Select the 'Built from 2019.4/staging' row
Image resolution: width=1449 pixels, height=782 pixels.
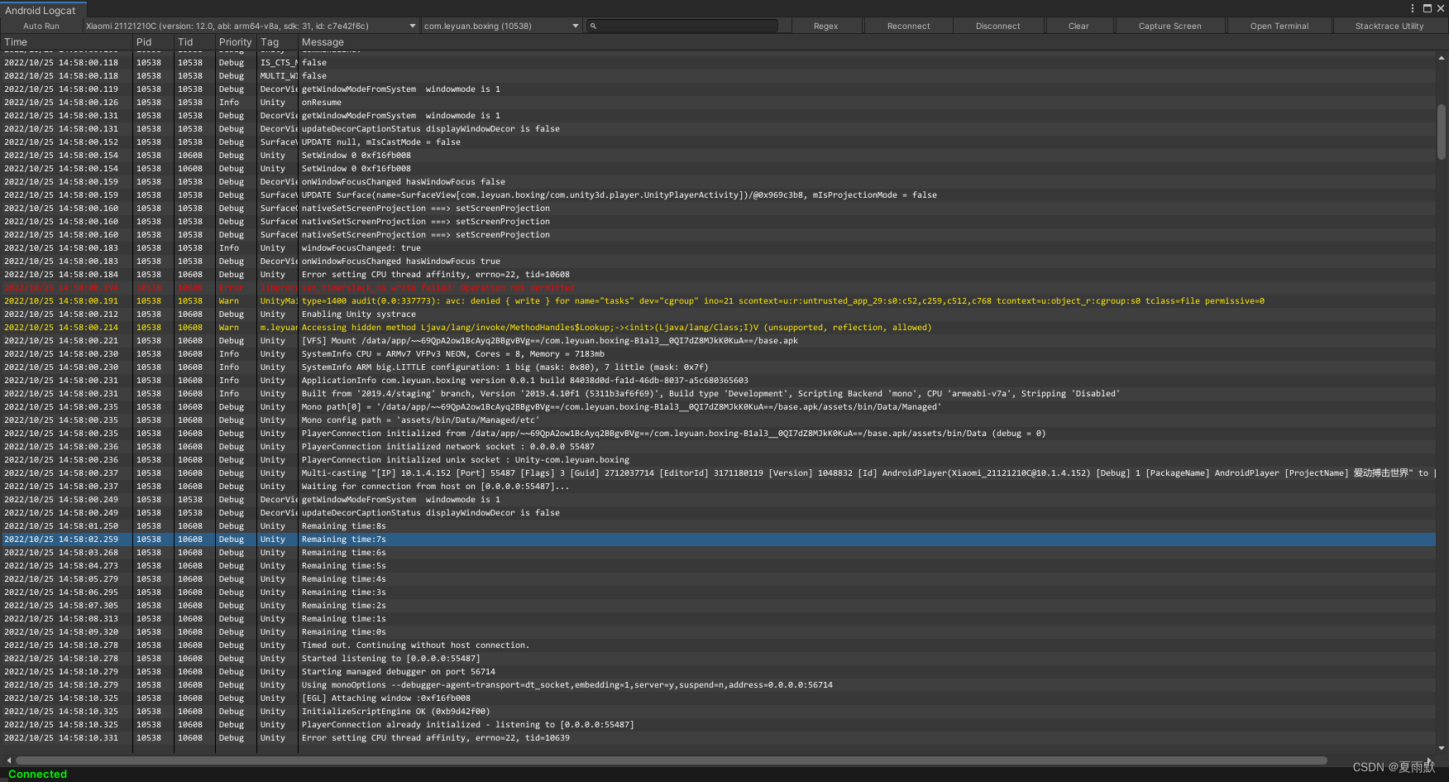tap(718, 394)
